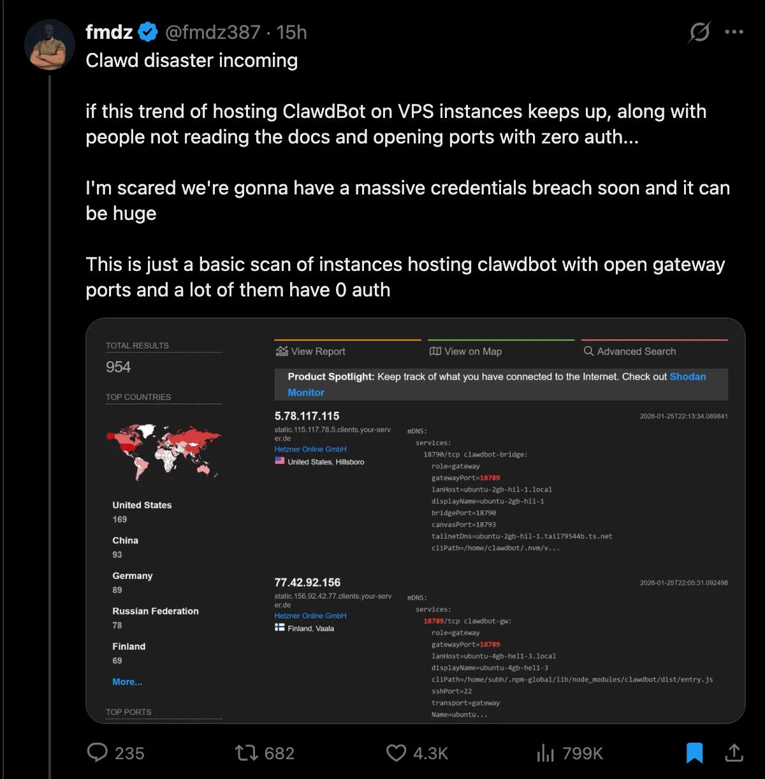Like the post
The width and height of the screenshot is (765, 779).
(x=397, y=753)
